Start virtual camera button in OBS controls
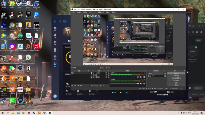Viewport: 205px width, 115px height. [176, 78]
